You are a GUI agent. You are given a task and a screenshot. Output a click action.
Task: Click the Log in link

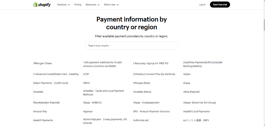point(202,5)
